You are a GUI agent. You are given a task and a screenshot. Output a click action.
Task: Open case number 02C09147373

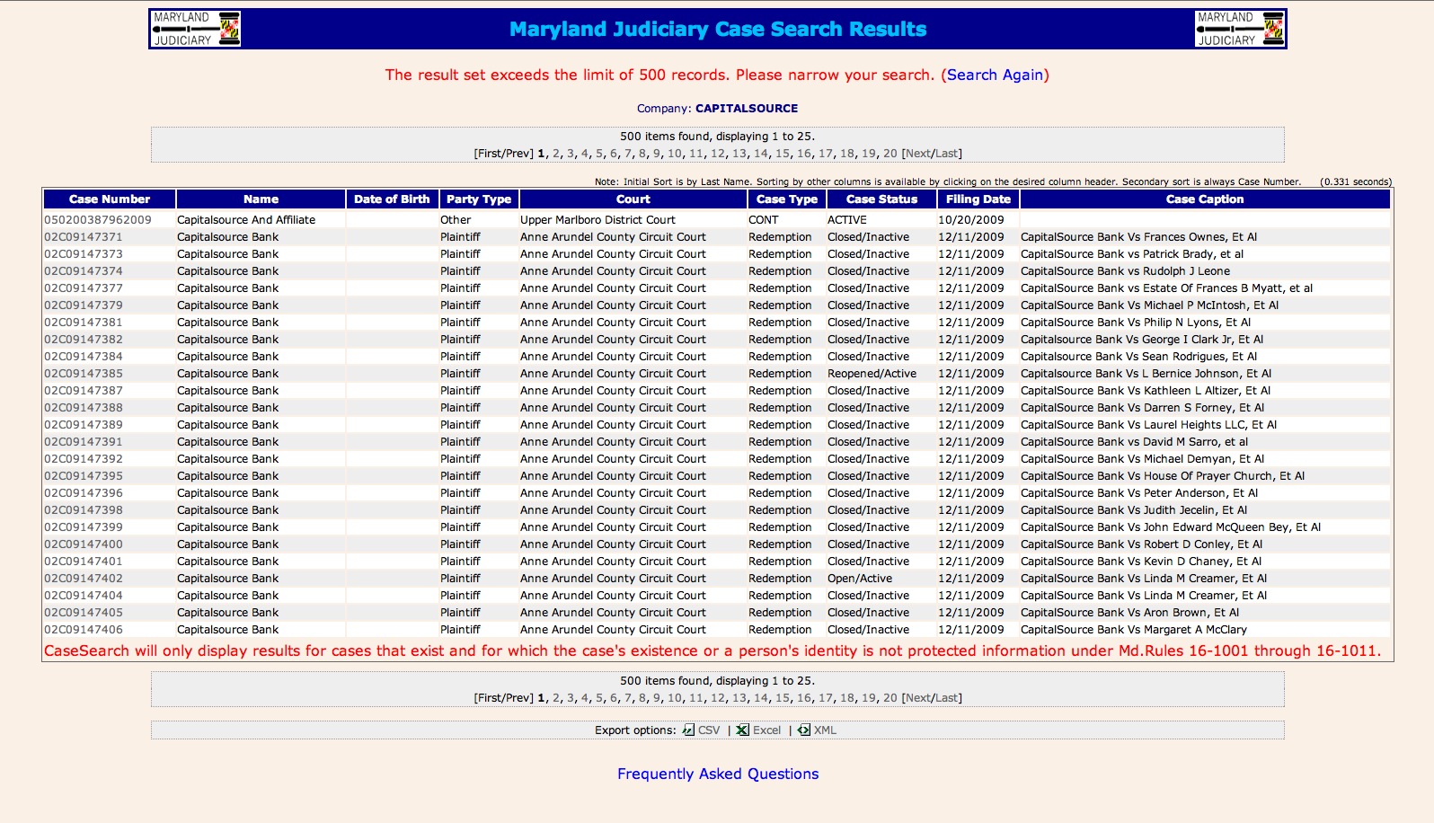click(x=84, y=254)
